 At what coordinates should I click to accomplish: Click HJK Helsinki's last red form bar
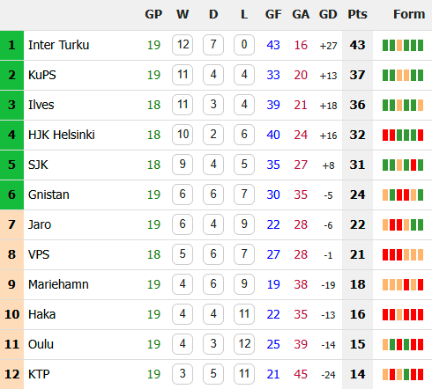421,135
